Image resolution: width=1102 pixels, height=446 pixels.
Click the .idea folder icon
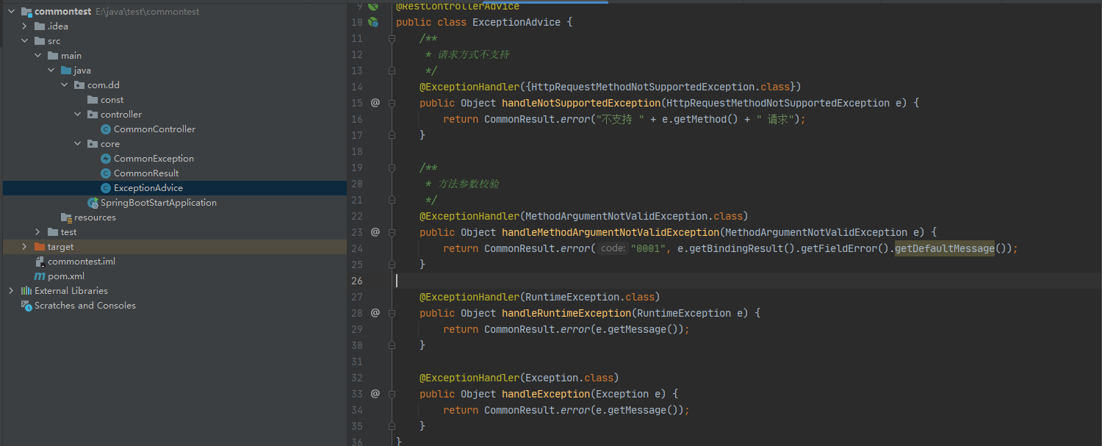coord(40,26)
